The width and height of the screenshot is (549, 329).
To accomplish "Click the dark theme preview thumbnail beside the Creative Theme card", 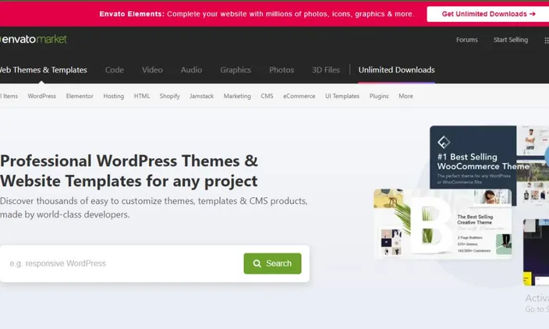I will click(x=536, y=252).
